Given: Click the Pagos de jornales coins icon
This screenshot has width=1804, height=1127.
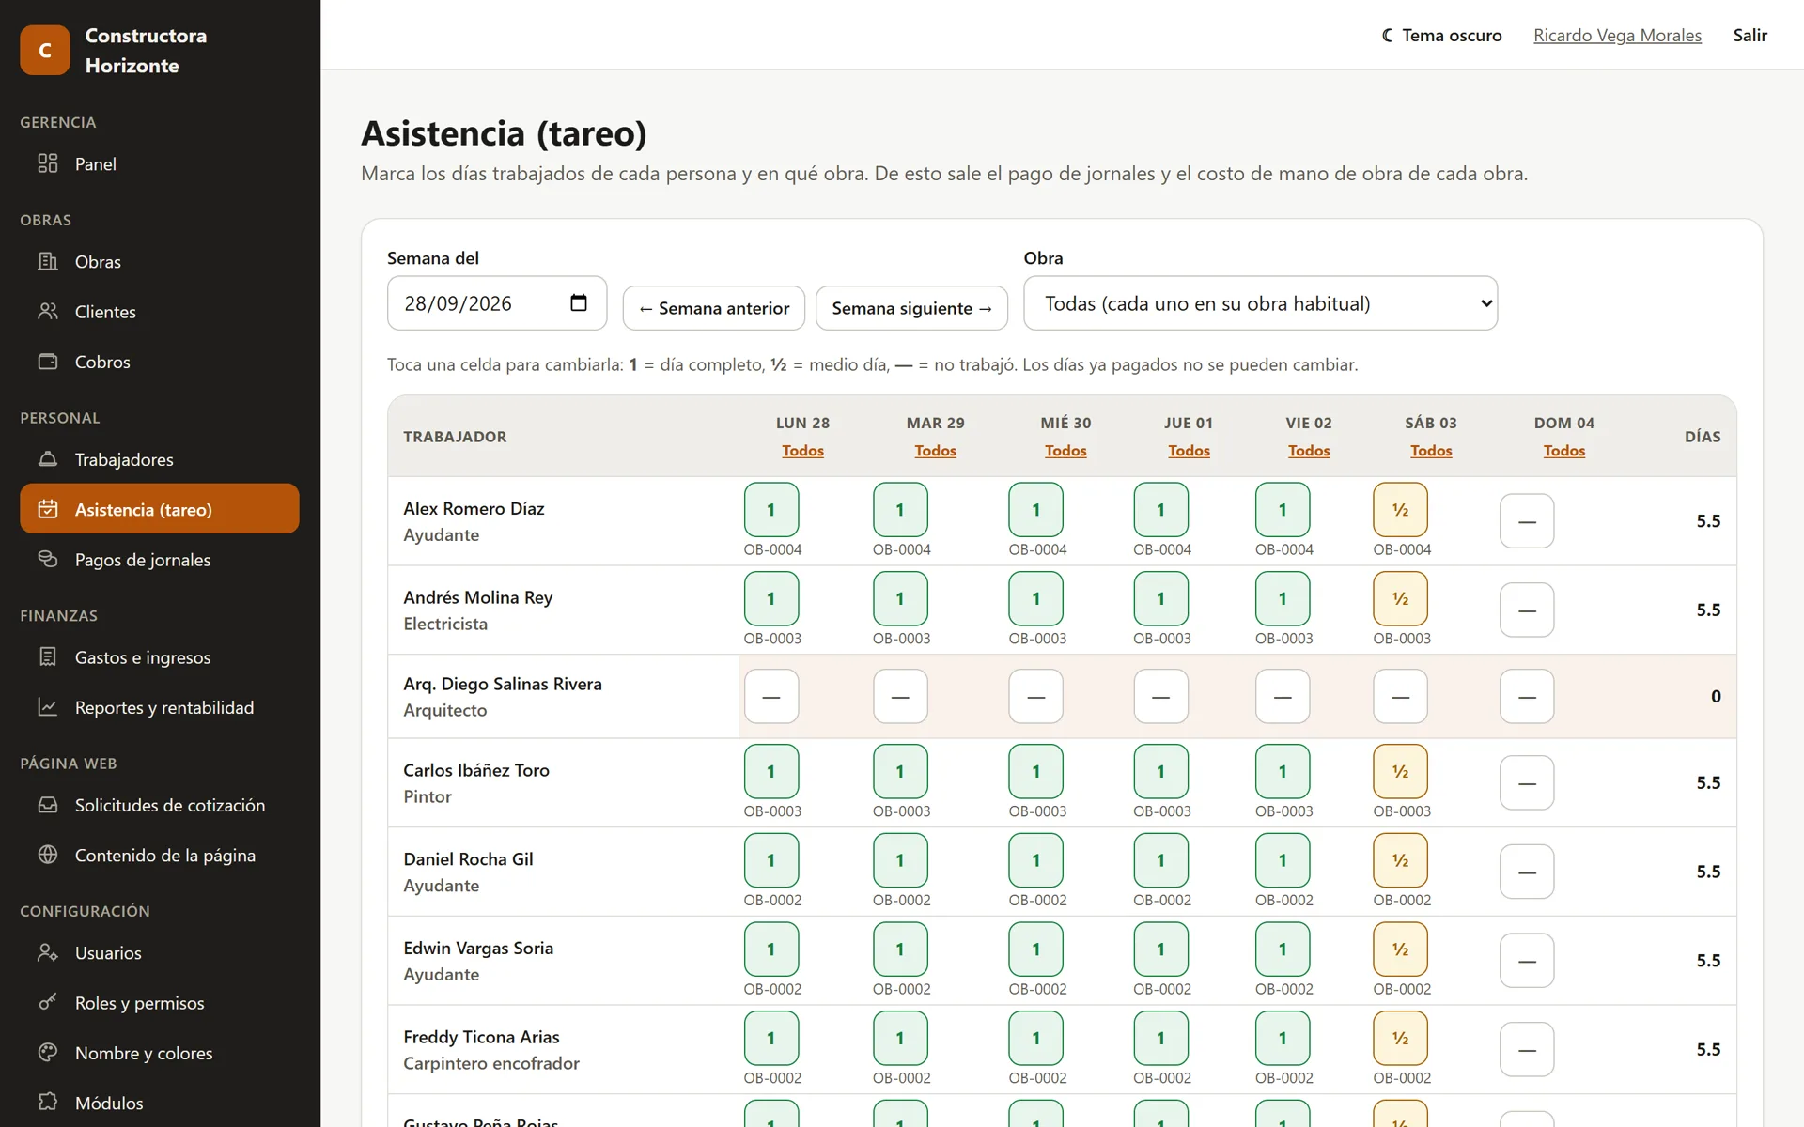Looking at the screenshot, I should click(x=48, y=559).
